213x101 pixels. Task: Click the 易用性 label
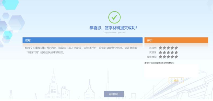(x=153, y=48)
